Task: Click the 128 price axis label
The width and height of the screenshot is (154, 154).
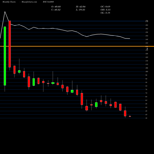Action: click(147, 54)
